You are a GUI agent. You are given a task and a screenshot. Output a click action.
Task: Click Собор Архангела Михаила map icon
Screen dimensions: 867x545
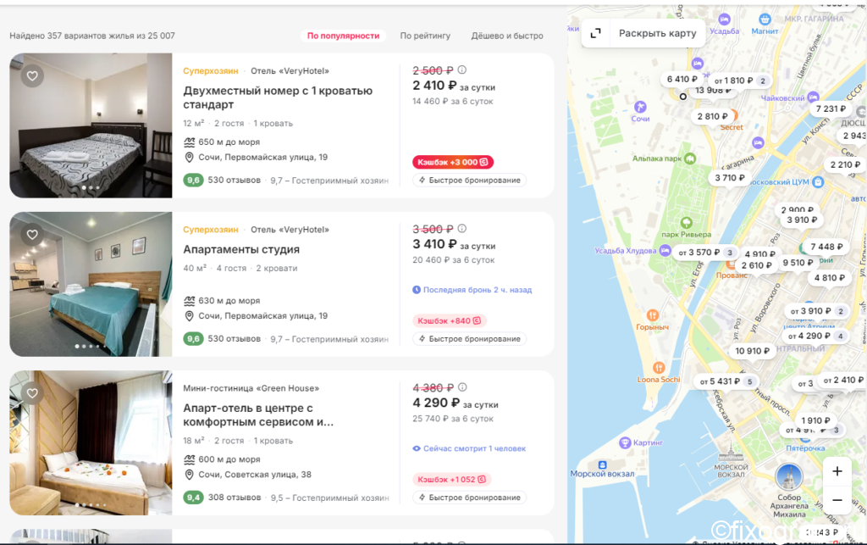click(789, 477)
